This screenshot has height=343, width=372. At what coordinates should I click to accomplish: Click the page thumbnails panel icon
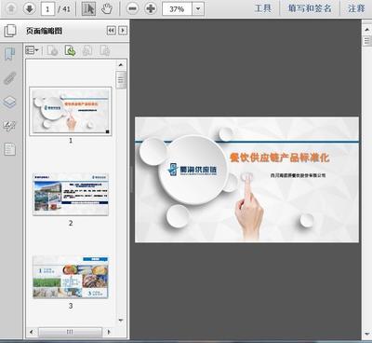pyautogui.click(x=10, y=31)
